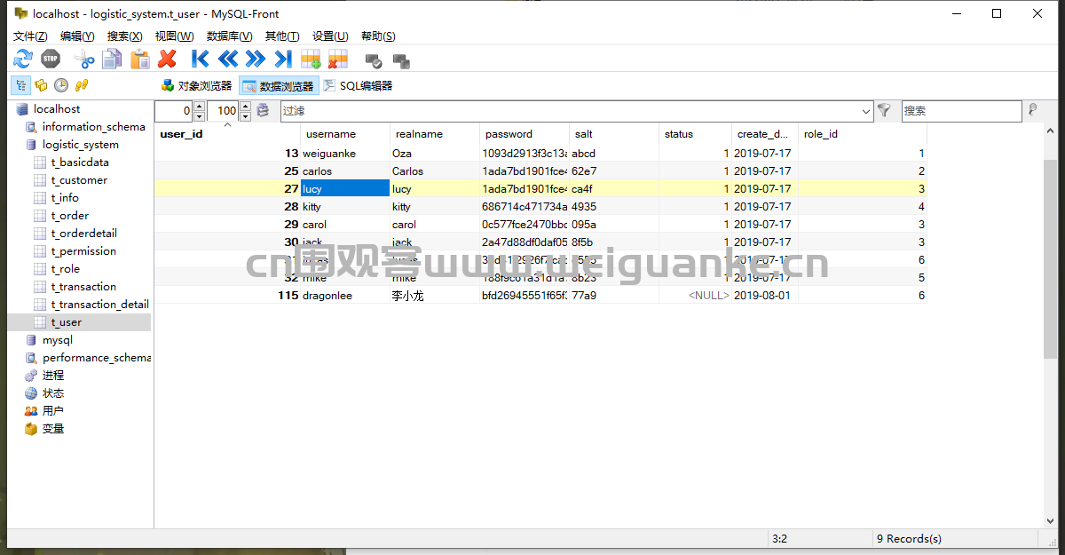1065x555 pixels.
Task: Click the icon beside the limit field
Action: point(263,111)
